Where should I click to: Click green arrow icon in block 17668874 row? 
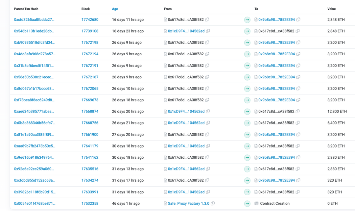[x=247, y=112]
